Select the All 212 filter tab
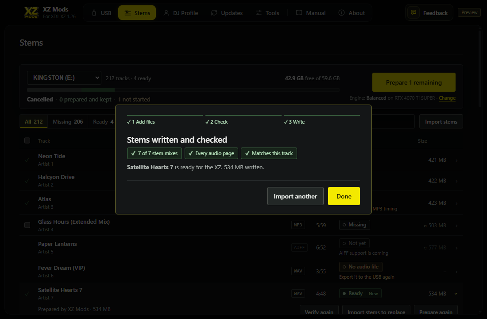487x319 pixels. pyautogui.click(x=34, y=121)
